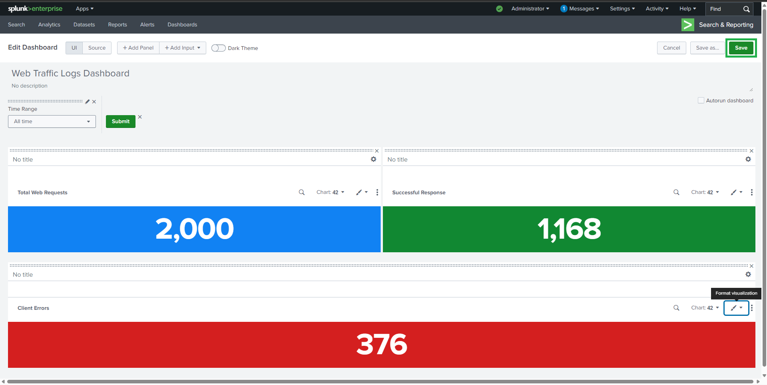Switch editor to Source mode

pyautogui.click(x=97, y=48)
